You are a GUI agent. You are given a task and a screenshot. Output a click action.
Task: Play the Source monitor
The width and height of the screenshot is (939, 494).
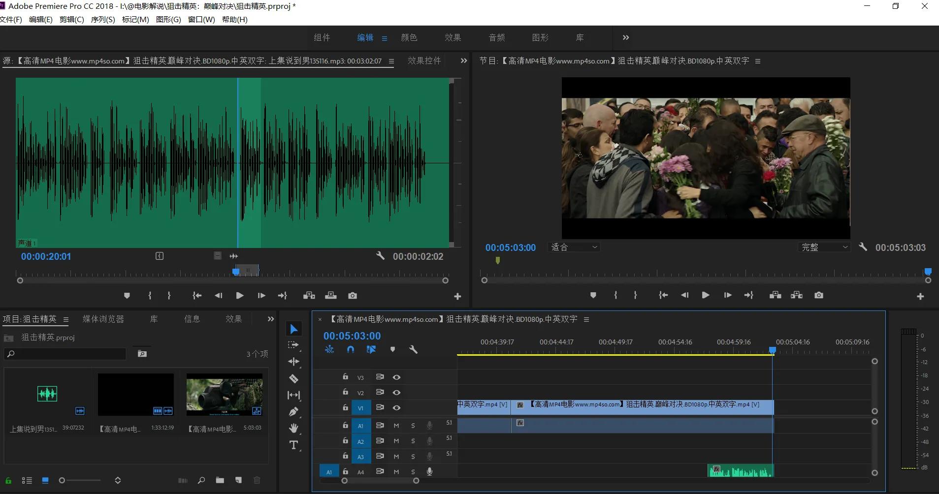click(240, 296)
